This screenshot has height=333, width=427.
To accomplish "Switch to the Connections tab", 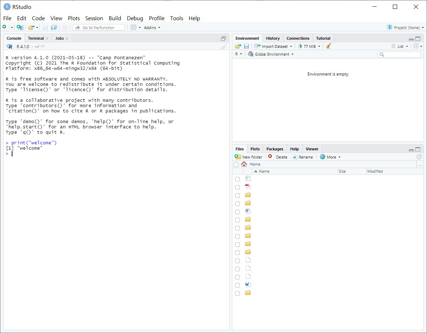I will pos(298,38).
